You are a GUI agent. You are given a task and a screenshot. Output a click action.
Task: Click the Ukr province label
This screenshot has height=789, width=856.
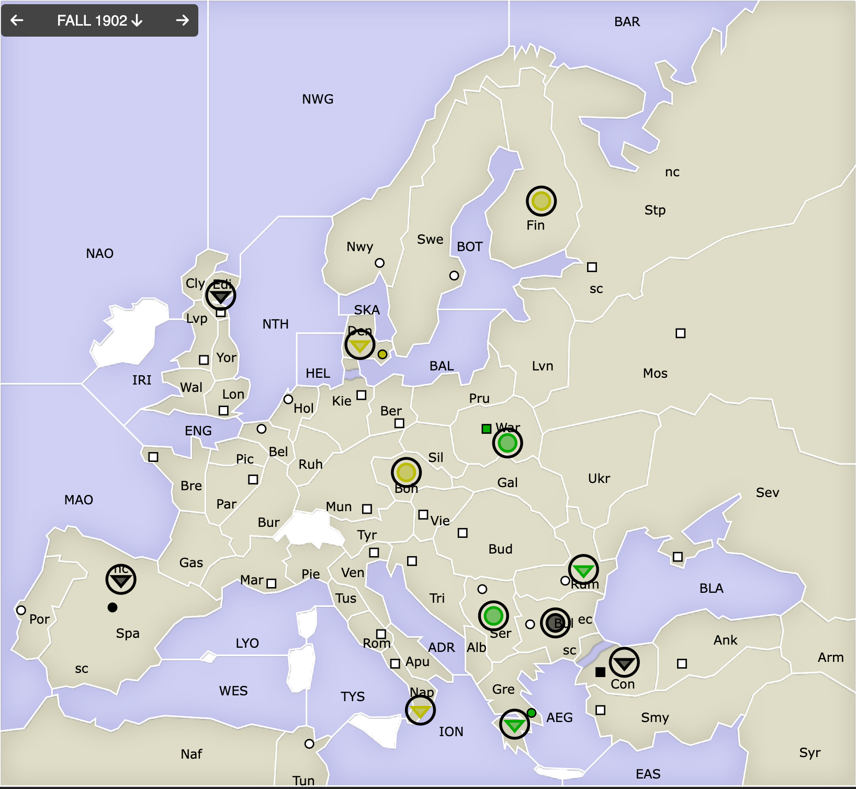[599, 479]
